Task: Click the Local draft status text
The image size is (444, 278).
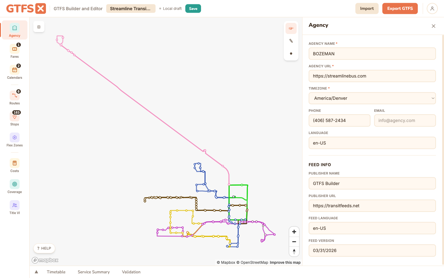Action: click(172, 9)
